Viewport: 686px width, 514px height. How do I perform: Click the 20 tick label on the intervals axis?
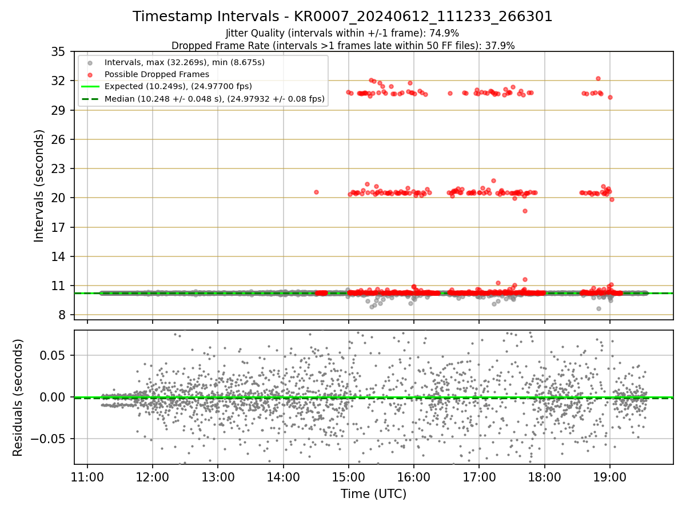pyautogui.click(x=59, y=198)
